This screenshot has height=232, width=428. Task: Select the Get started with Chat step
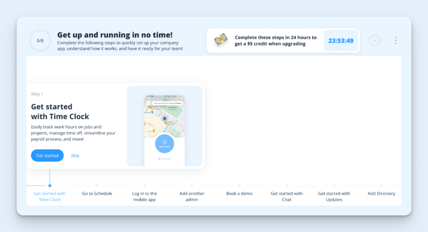click(x=287, y=196)
